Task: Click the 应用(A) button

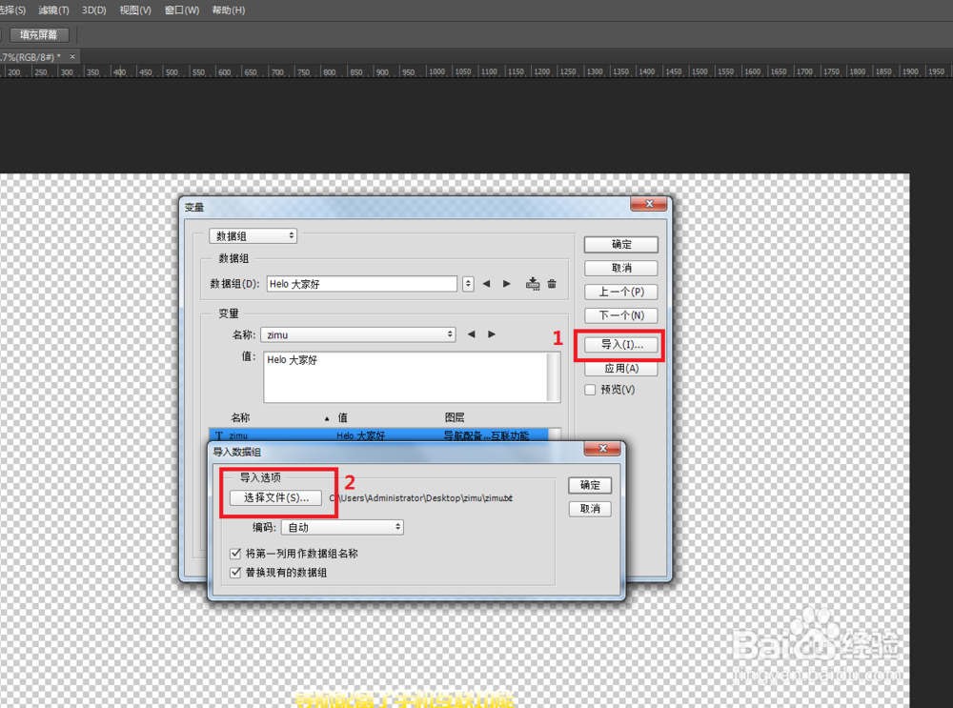Action: click(621, 368)
